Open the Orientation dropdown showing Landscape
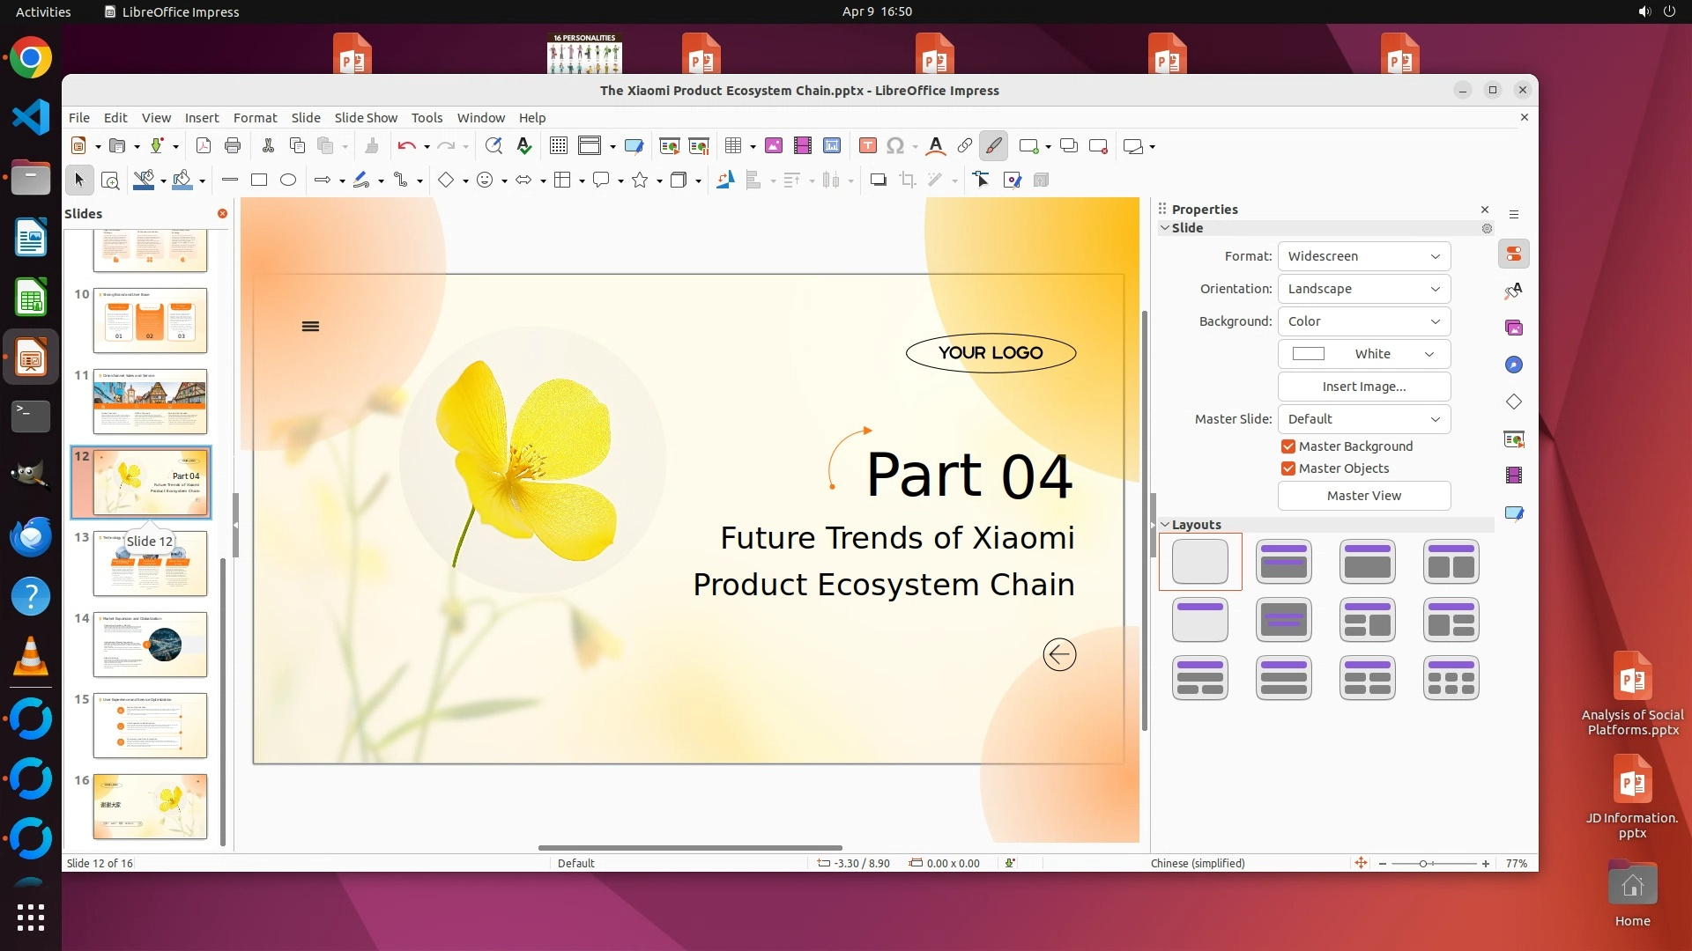This screenshot has width=1692, height=951. (x=1363, y=289)
